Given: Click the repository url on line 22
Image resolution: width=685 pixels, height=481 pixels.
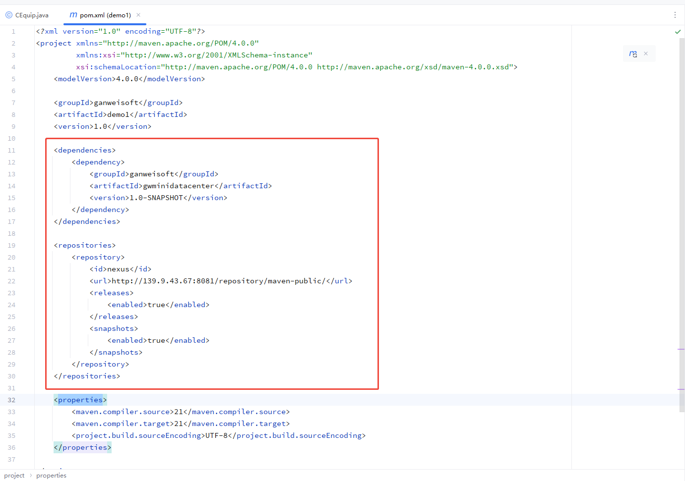Looking at the screenshot, I should click(x=221, y=281).
